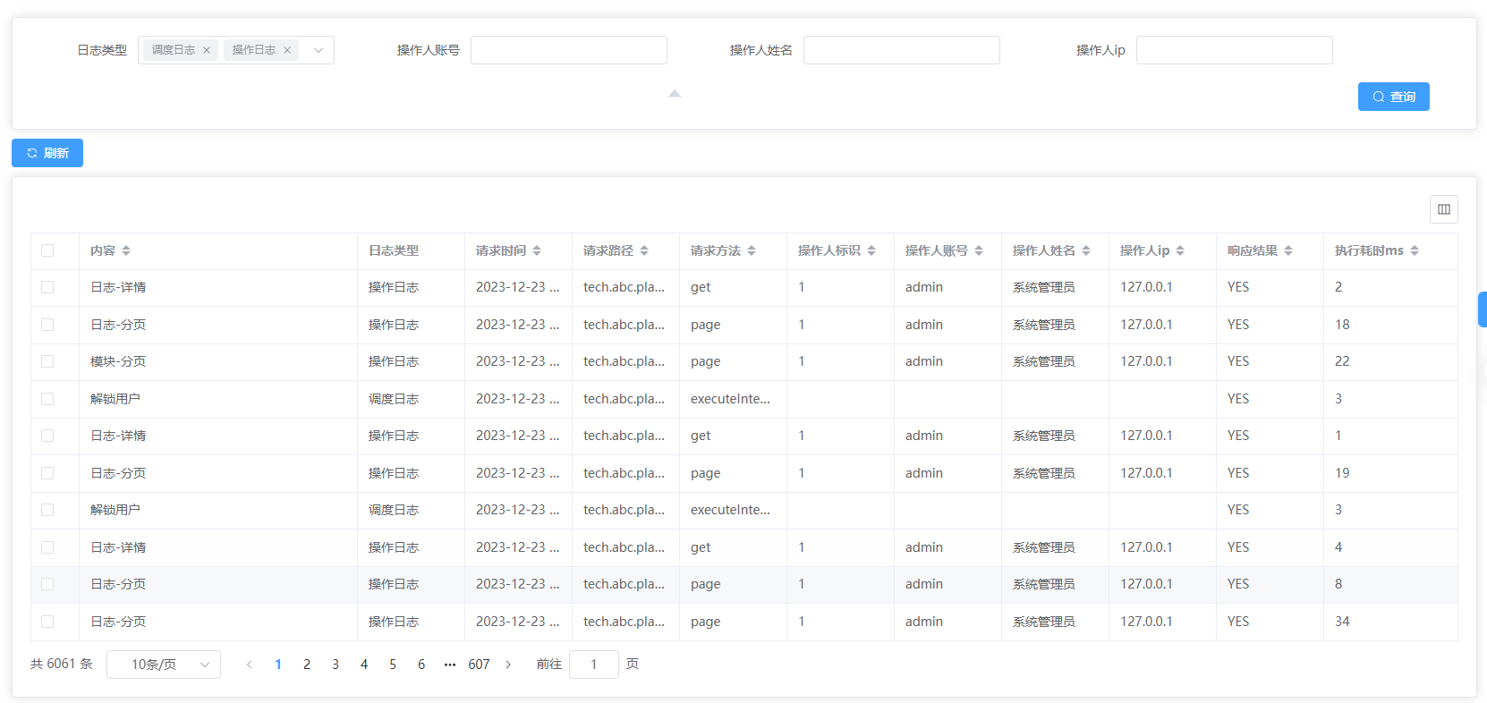Check the 日志-分页 row with duration 19

(47, 473)
